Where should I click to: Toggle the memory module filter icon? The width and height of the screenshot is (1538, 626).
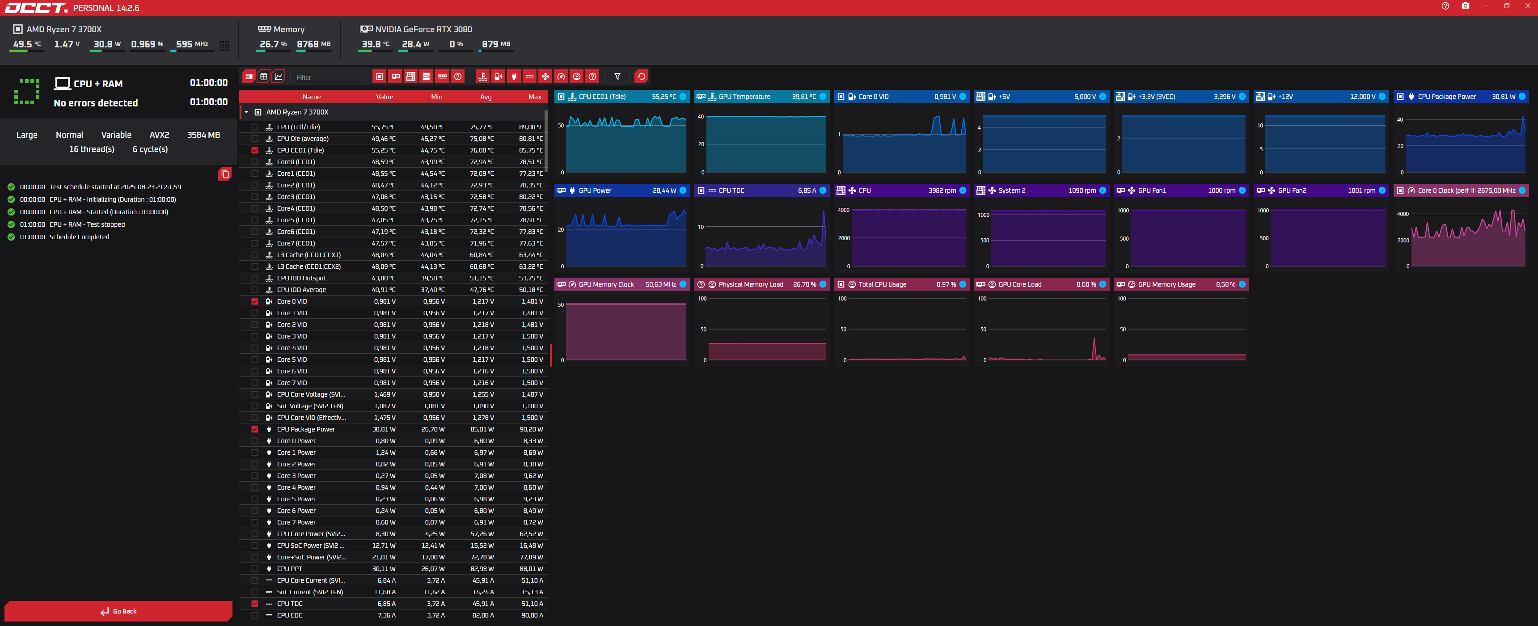pos(442,76)
